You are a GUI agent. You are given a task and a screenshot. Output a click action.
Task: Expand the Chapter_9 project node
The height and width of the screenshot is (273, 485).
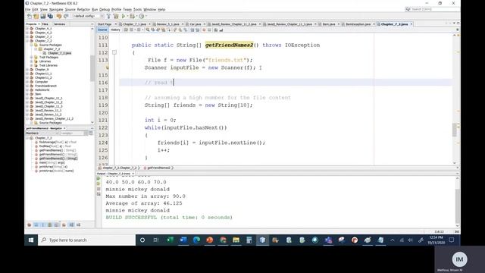tap(27, 70)
